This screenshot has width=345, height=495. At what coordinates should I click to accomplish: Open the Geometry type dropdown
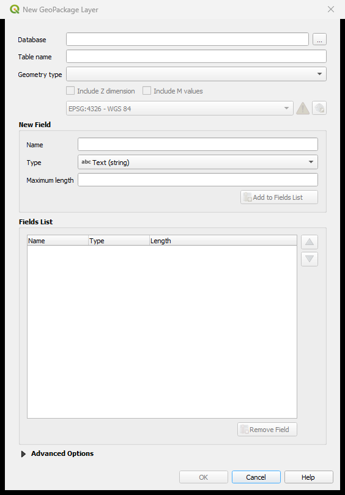[196, 74]
